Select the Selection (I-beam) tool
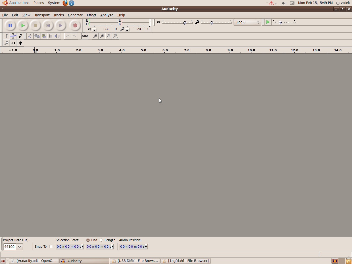Image resolution: width=352 pixels, height=264 pixels. tap(7, 36)
